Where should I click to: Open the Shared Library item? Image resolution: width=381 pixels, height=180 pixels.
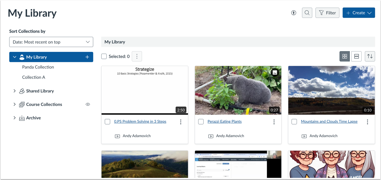(x=40, y=91)
